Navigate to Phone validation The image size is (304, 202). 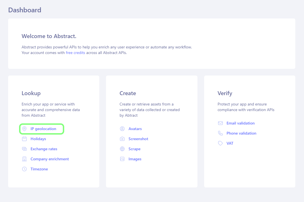241,133
